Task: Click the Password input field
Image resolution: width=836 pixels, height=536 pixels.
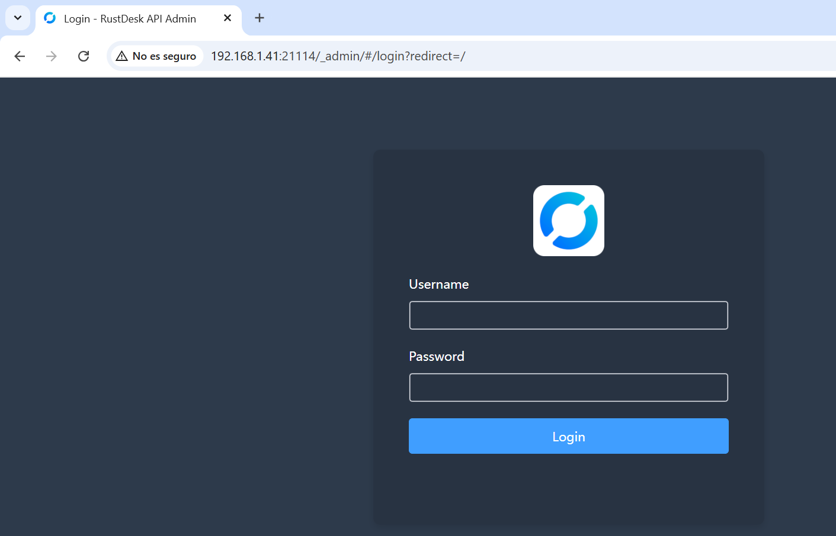Action: (x=568, y=388)
